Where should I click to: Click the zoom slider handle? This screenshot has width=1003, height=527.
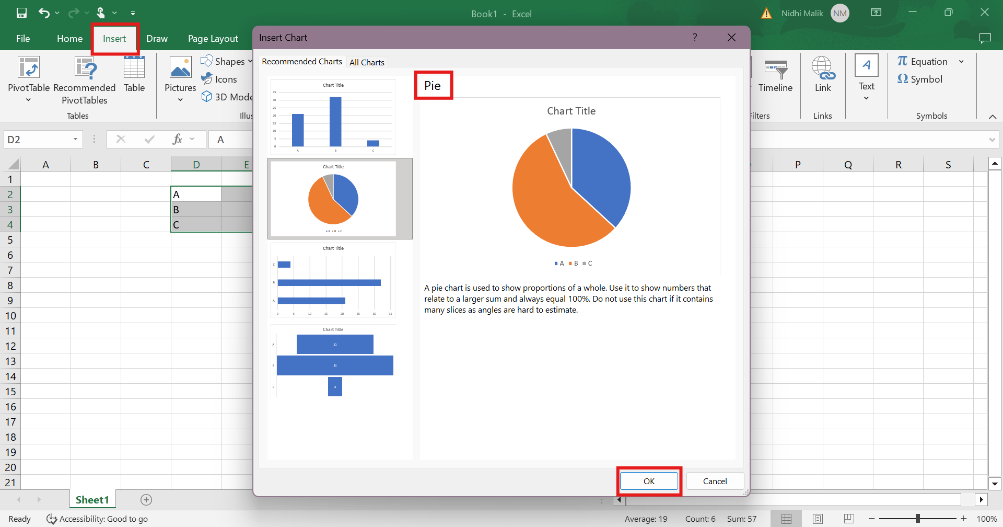coord(918,519)
